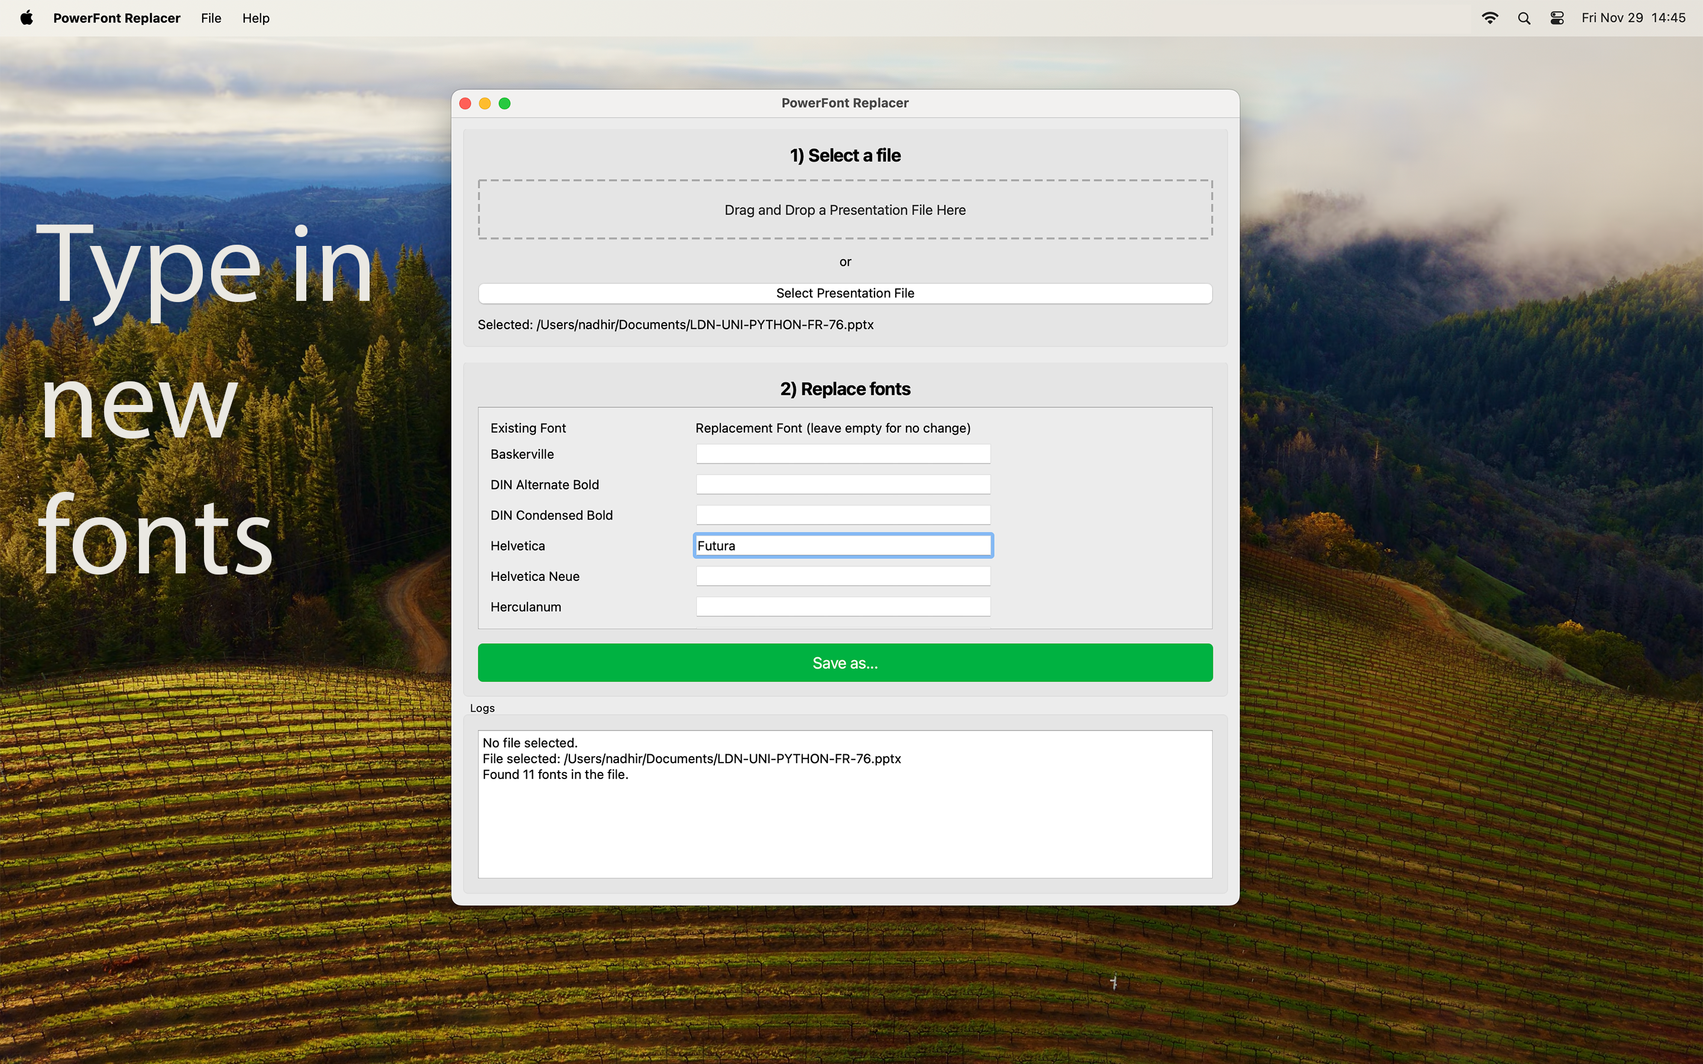1703x1064 pixels.
Task: Click the Replacement Font column header
Action: (x=833, y=428)
